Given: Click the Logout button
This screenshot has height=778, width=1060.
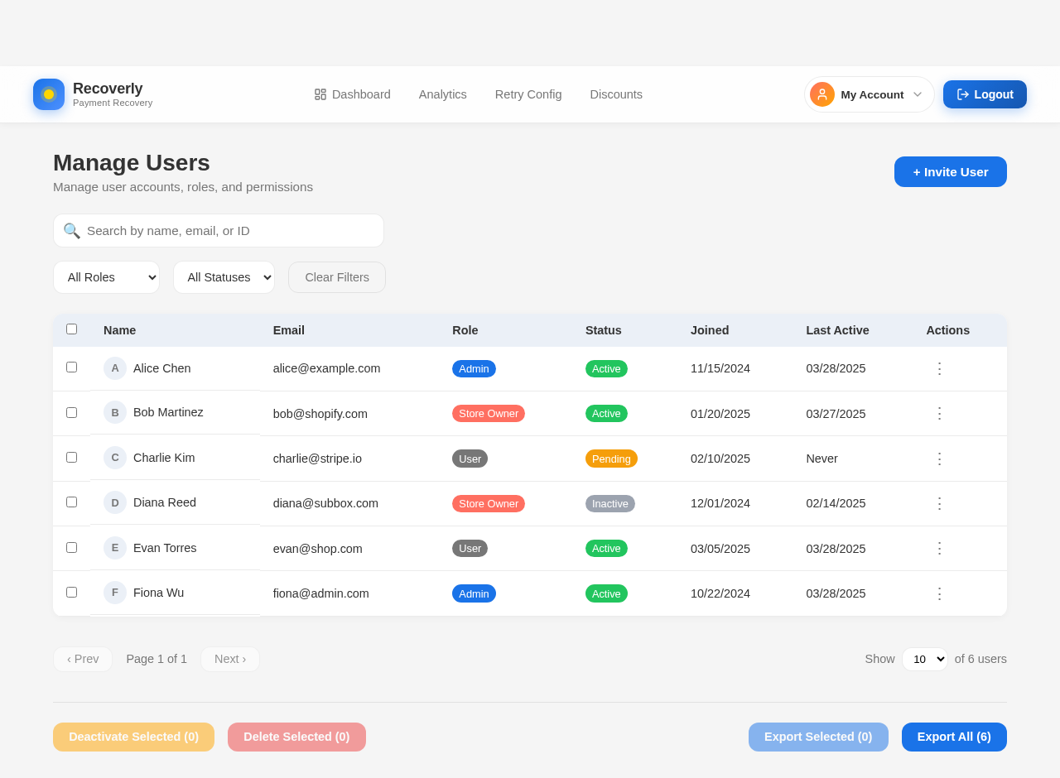Looking at the screenshot, I should pos(985,94).
